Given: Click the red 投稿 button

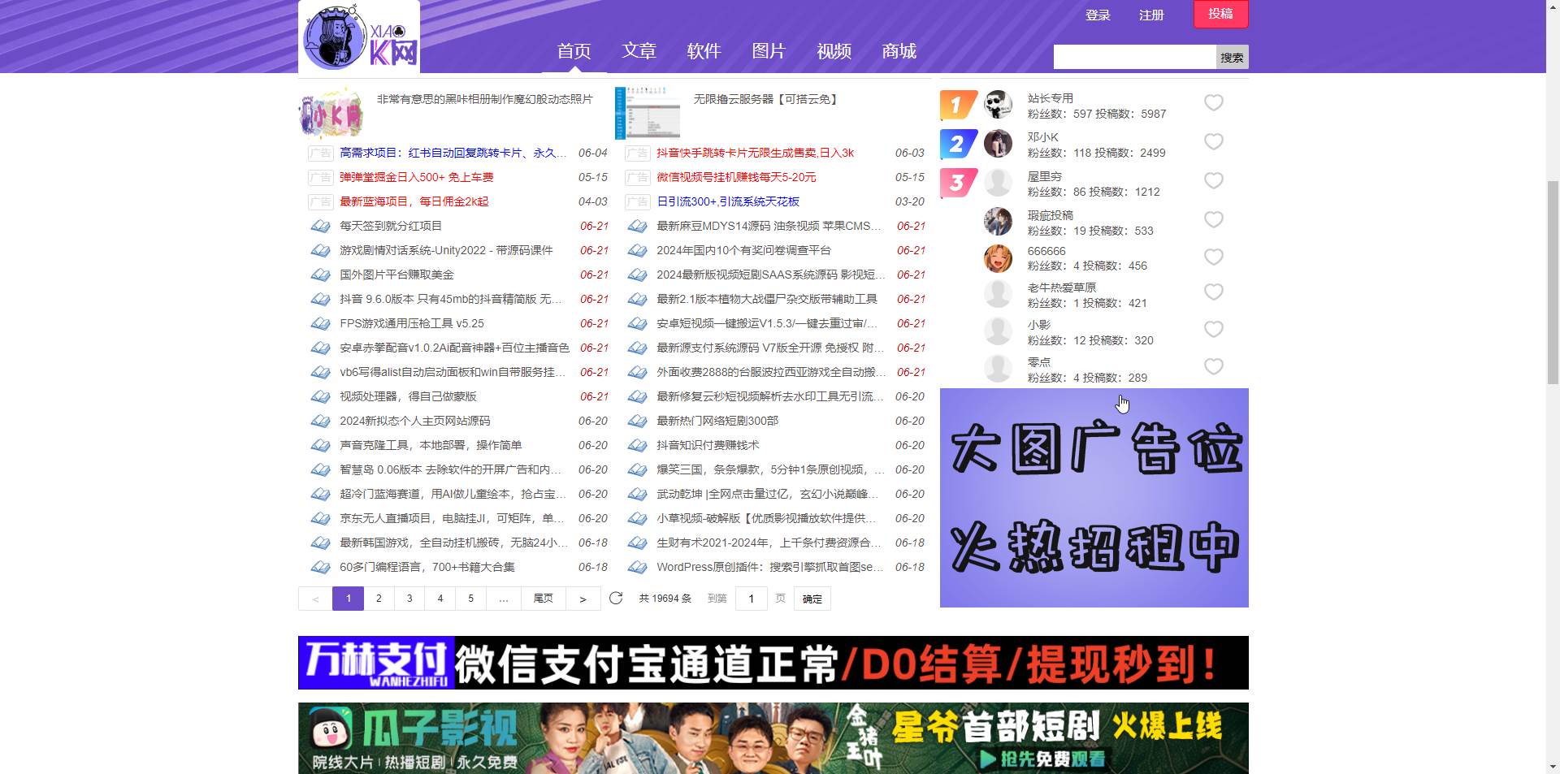Looking at the screenshot, I should tap(1220, 14).
